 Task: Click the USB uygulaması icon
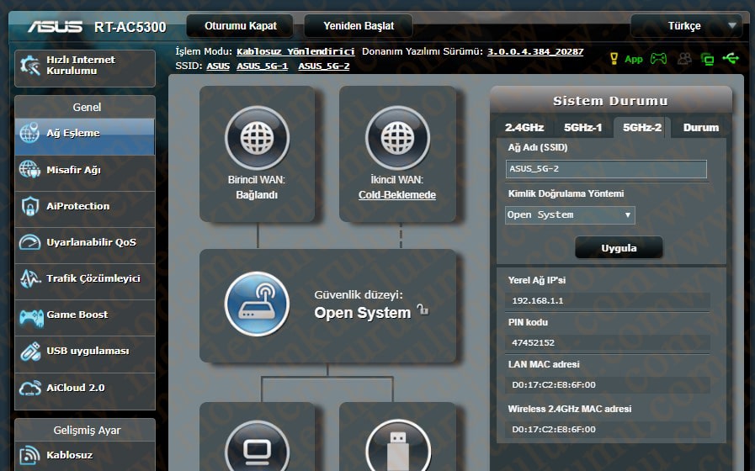(29, 352)
